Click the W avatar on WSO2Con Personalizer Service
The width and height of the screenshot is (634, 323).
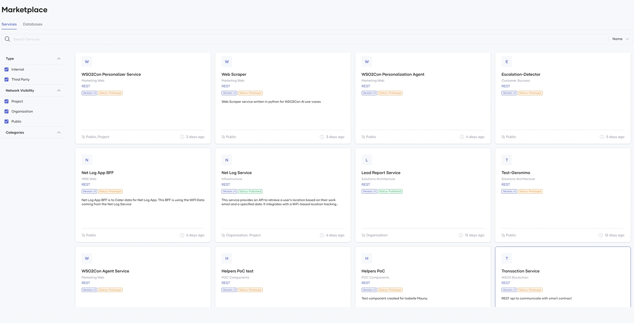[87, 62]
